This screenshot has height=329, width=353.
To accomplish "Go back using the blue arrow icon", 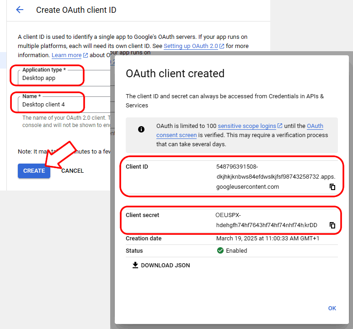I will pyautogui.click(x=20, y=10).
